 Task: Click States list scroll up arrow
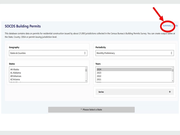(x=86, y=68)
